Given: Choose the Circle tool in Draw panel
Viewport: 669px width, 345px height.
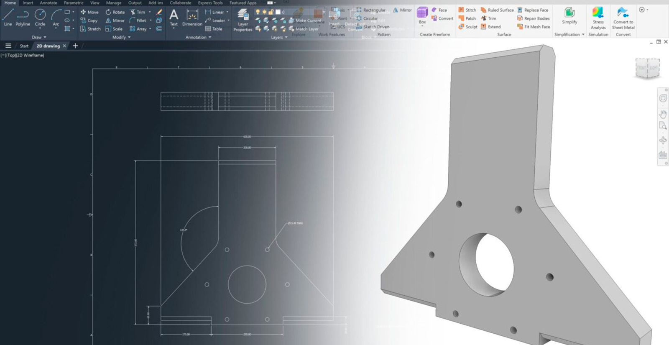Looking at the screenshot, I should tap(40, 18).
